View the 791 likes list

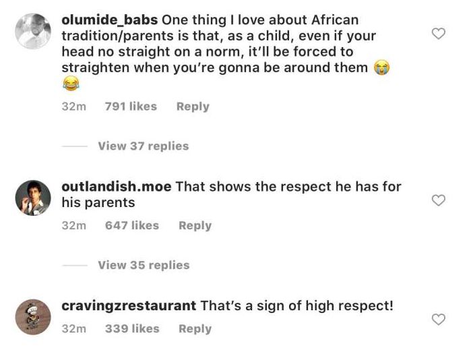pos(131,107)
